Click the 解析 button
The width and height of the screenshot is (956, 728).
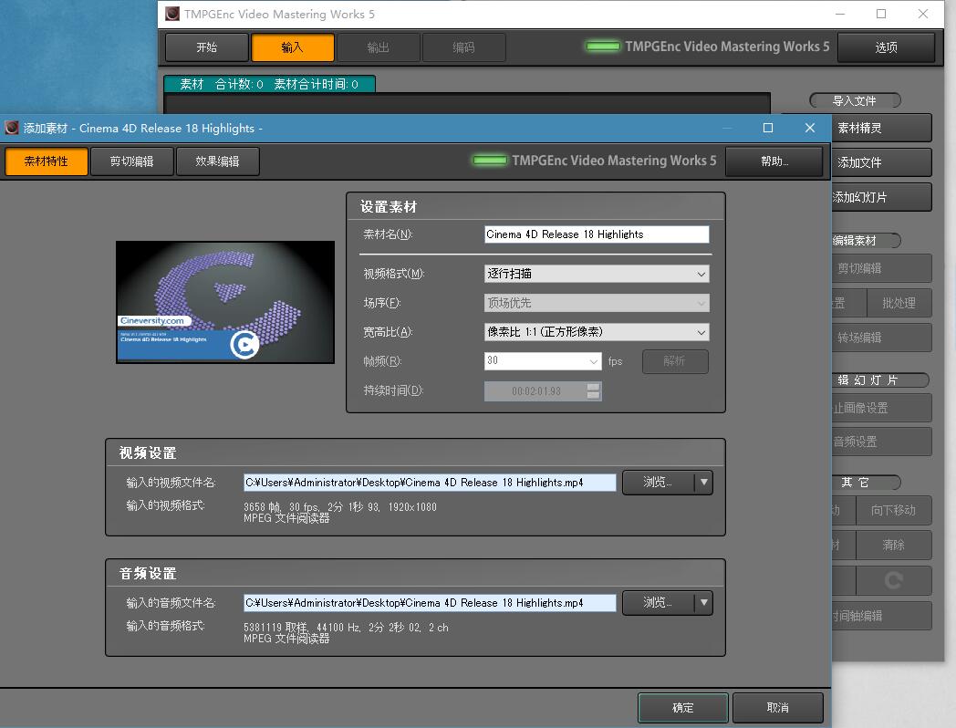tap(675, 361)
